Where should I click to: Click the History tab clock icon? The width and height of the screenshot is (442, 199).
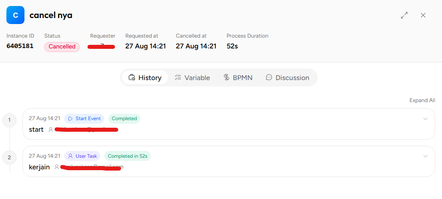tap(132, 77)
